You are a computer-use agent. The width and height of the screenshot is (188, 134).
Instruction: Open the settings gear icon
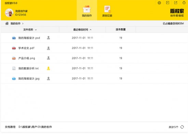click(159, 3)
